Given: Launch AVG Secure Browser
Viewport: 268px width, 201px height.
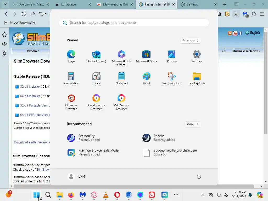Looking at the screenshot, I should tap(121, 102).
